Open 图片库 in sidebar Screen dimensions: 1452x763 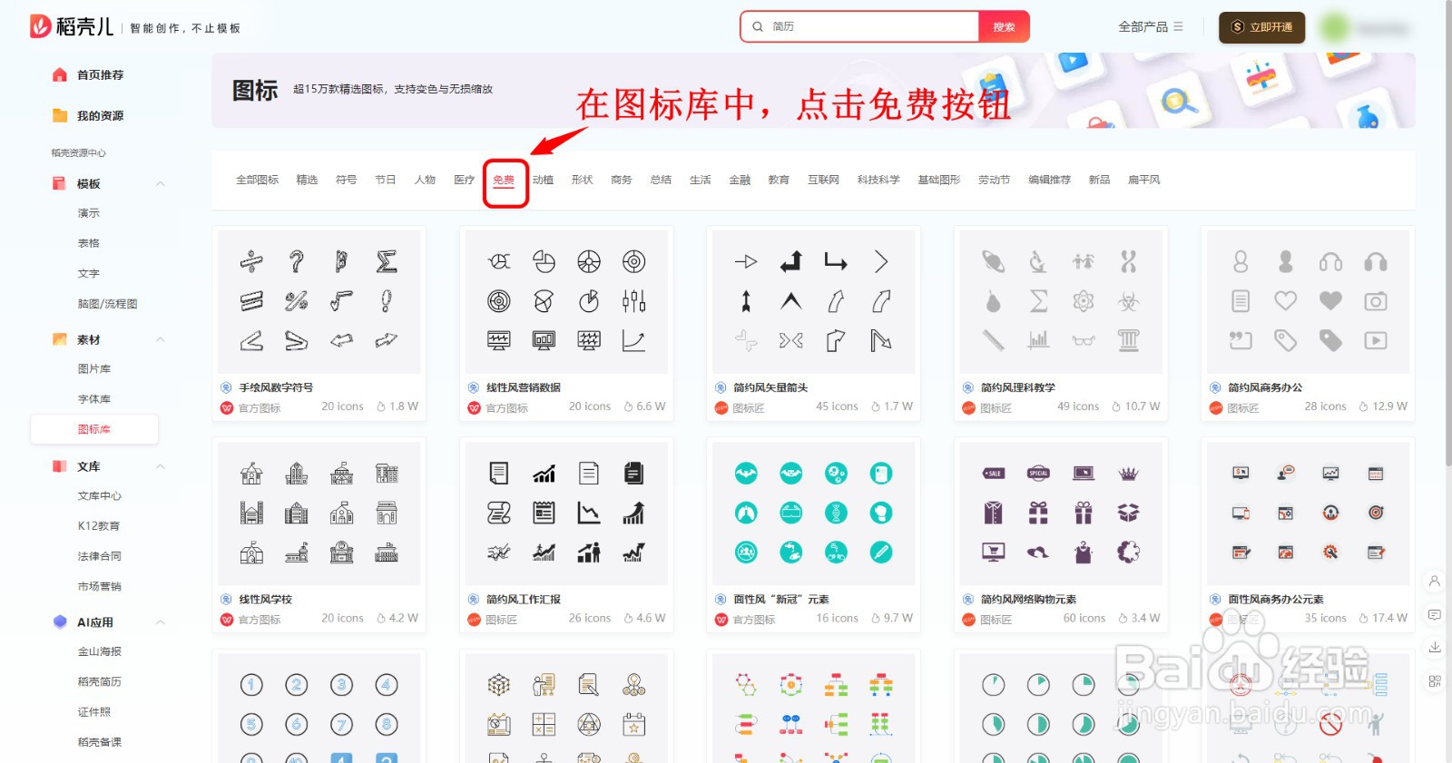point(94,369)
